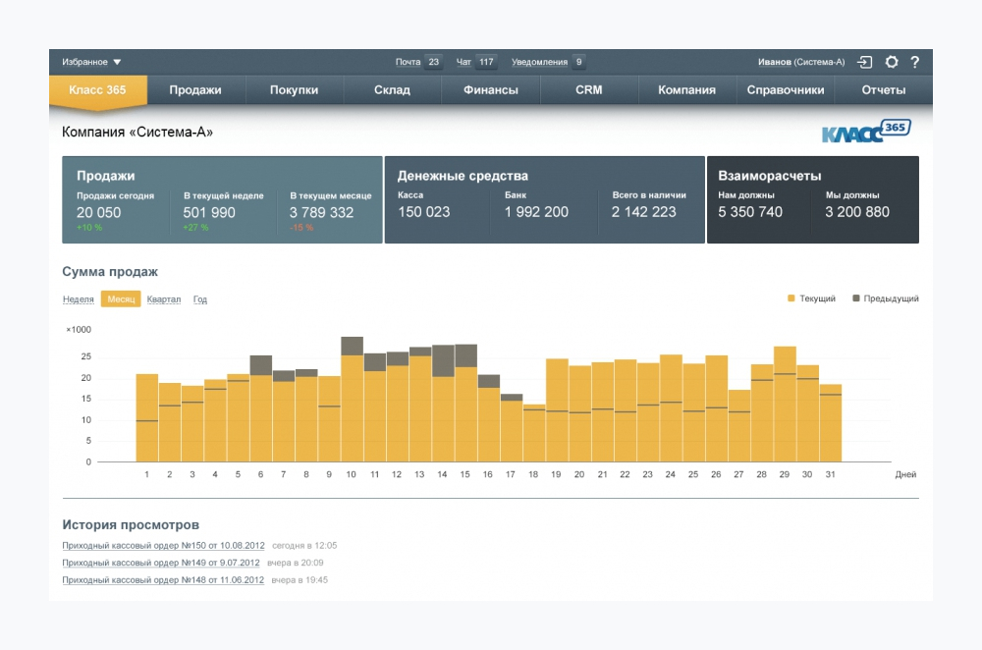Viewport: 982px width, 650px height.
Task: Open the Продажи menu
Action: click(x=195, y=90)
